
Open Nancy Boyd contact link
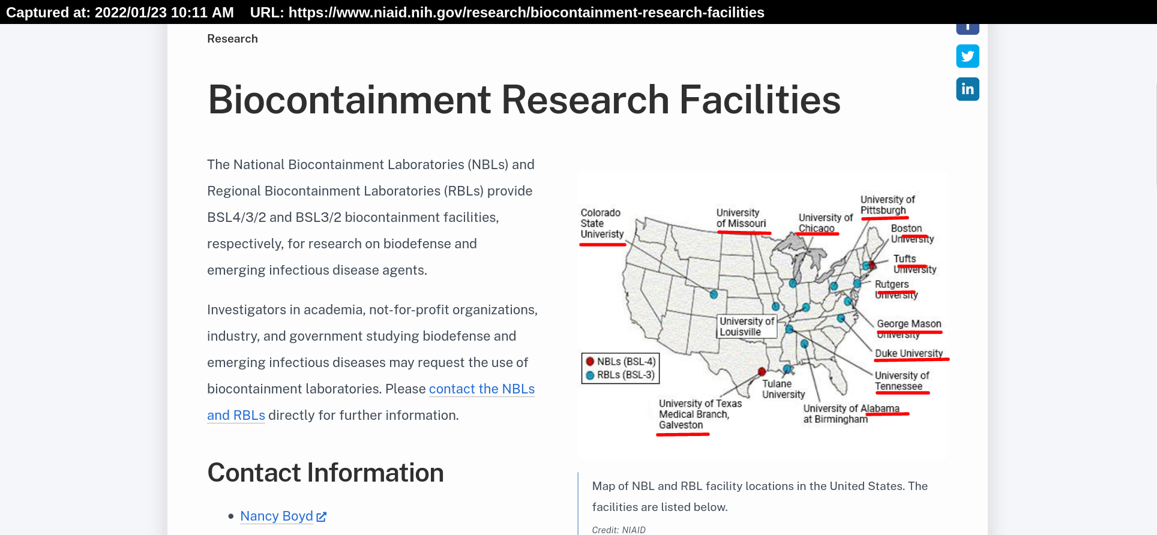click(x=277, y=516)
